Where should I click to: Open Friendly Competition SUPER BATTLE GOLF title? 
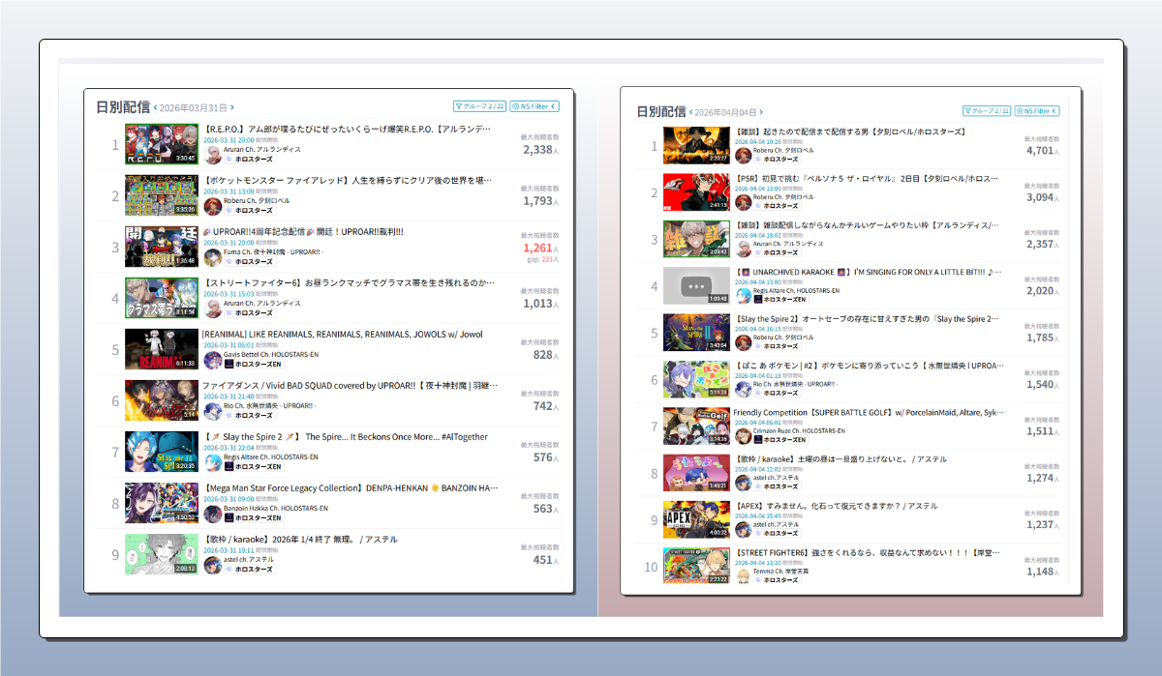coord(869,413)
